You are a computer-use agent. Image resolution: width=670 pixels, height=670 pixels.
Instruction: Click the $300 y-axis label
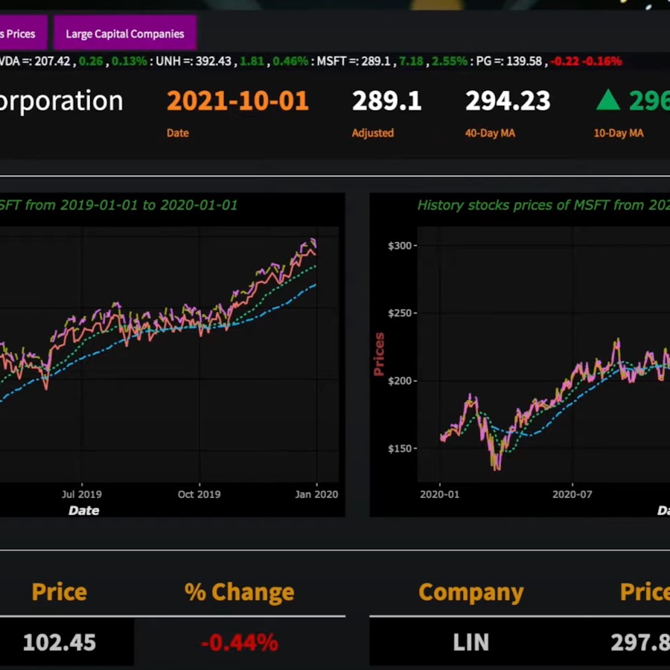coord(400,246)
